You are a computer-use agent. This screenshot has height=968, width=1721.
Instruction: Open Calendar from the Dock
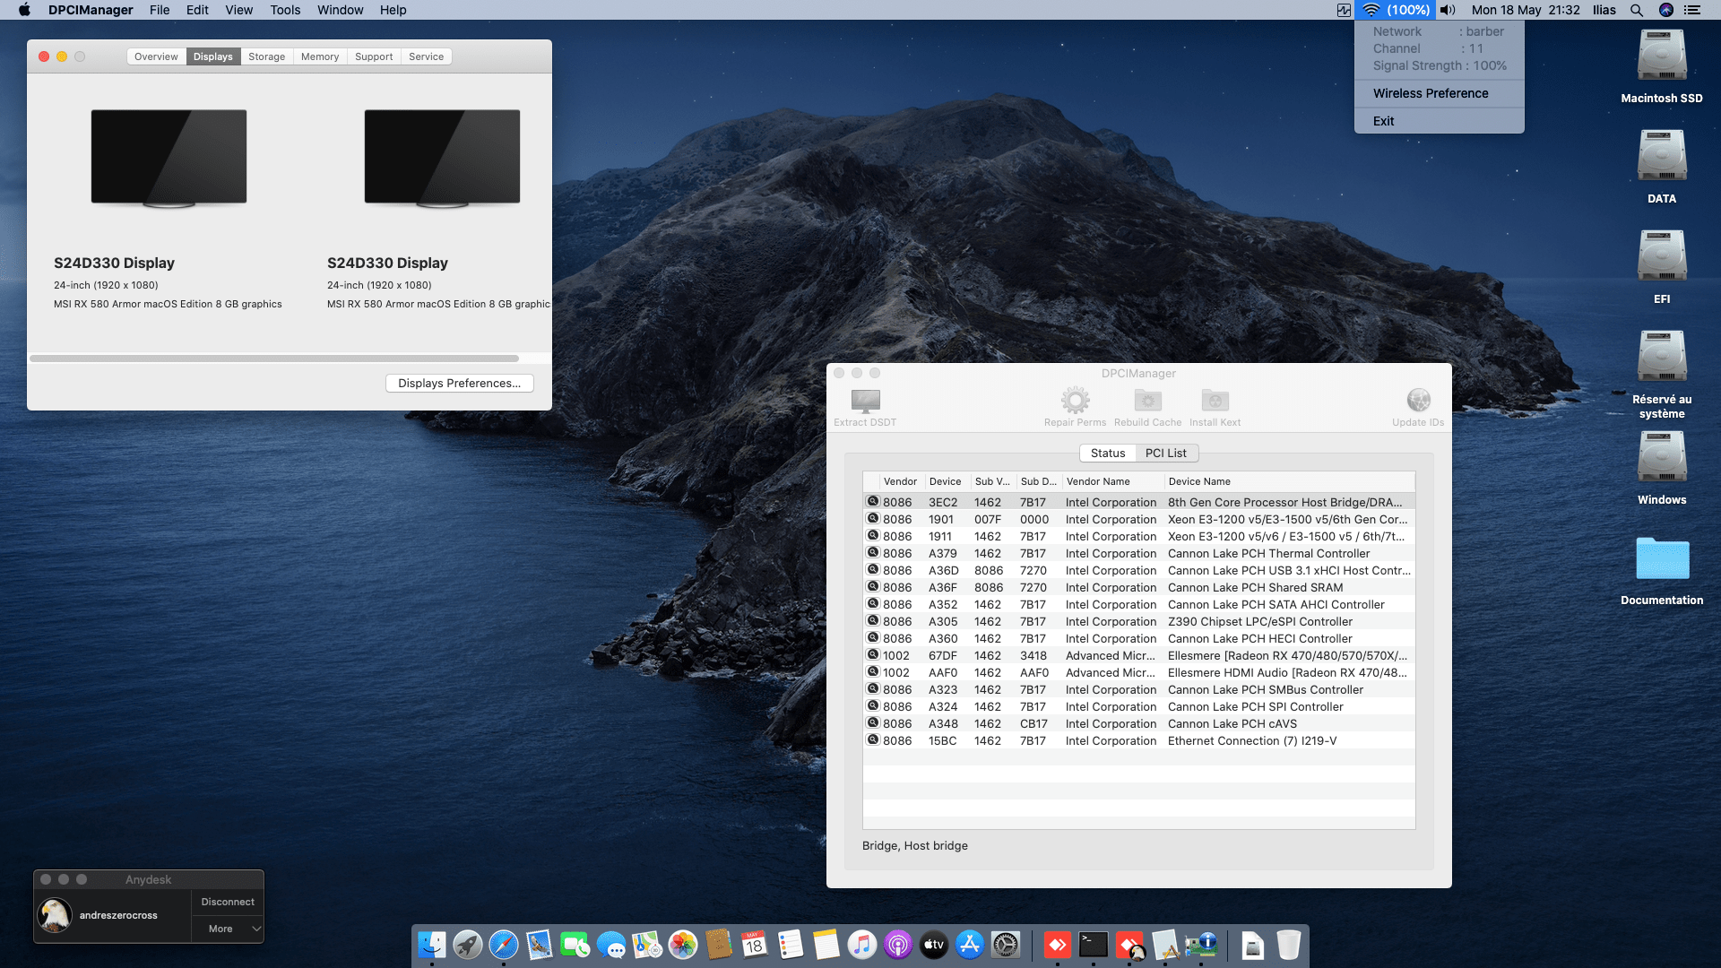[755, 945]
